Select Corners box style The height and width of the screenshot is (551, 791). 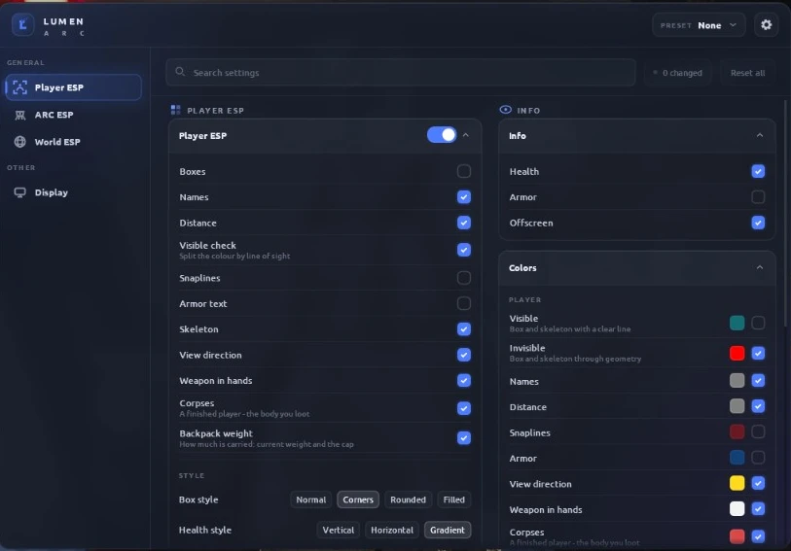click(x=358, y=499)
